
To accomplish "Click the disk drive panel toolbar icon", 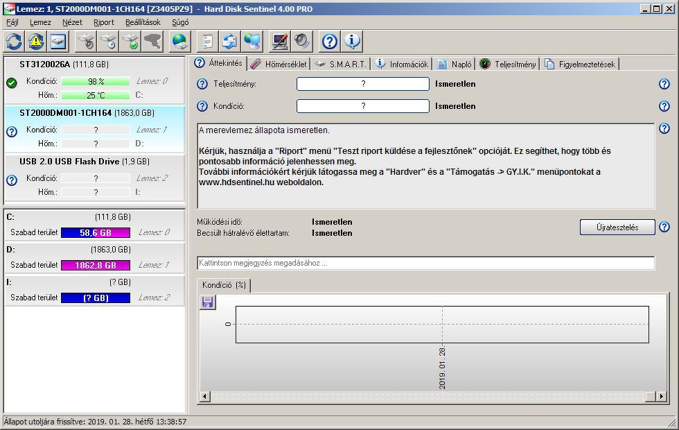I will click(58, 42).
